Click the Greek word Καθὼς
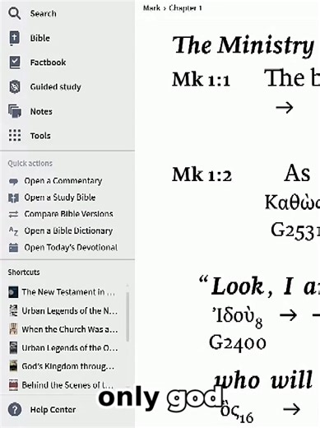Screen dimensions: 320x428 click(x=292, y=202)
